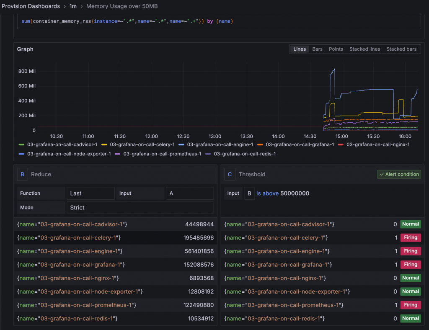Toggle engine-1 series color swatch in legend
Image resolution: width=429 pixels, height=330 pixels.
181,144
